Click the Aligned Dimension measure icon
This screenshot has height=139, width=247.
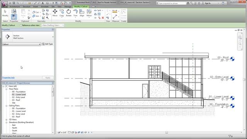[115, 11]
